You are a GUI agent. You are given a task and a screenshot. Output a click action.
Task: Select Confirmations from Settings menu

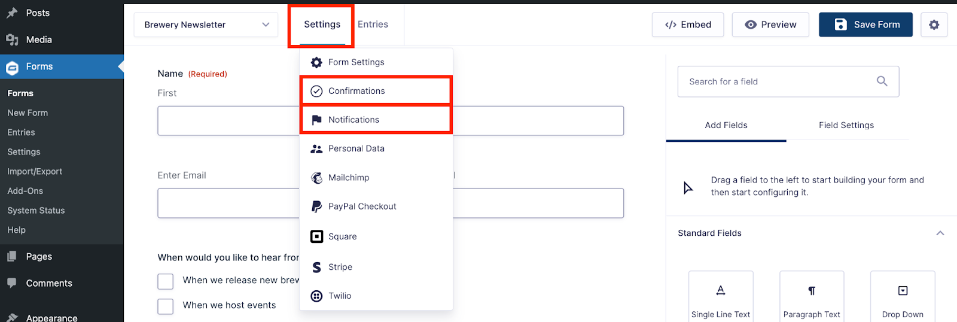click(x=376, y=91)
